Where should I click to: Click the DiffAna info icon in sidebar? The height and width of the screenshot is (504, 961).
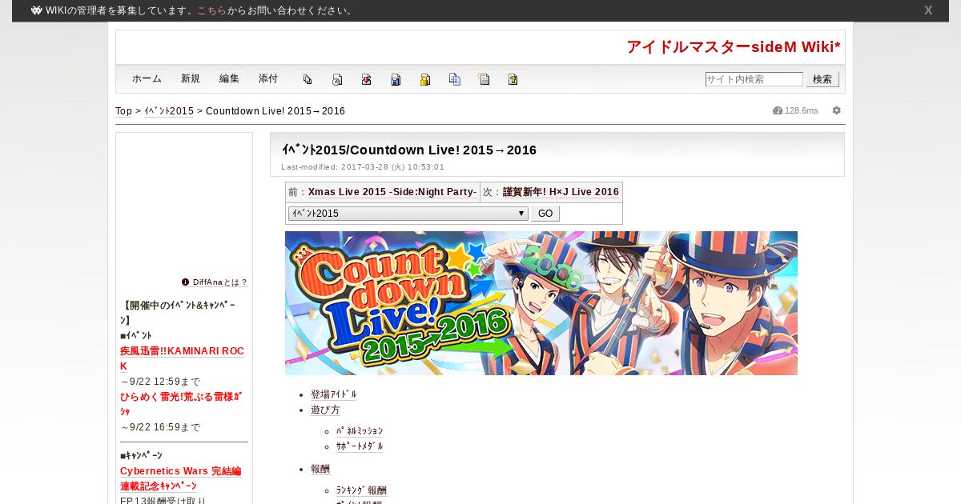[186, 282]
